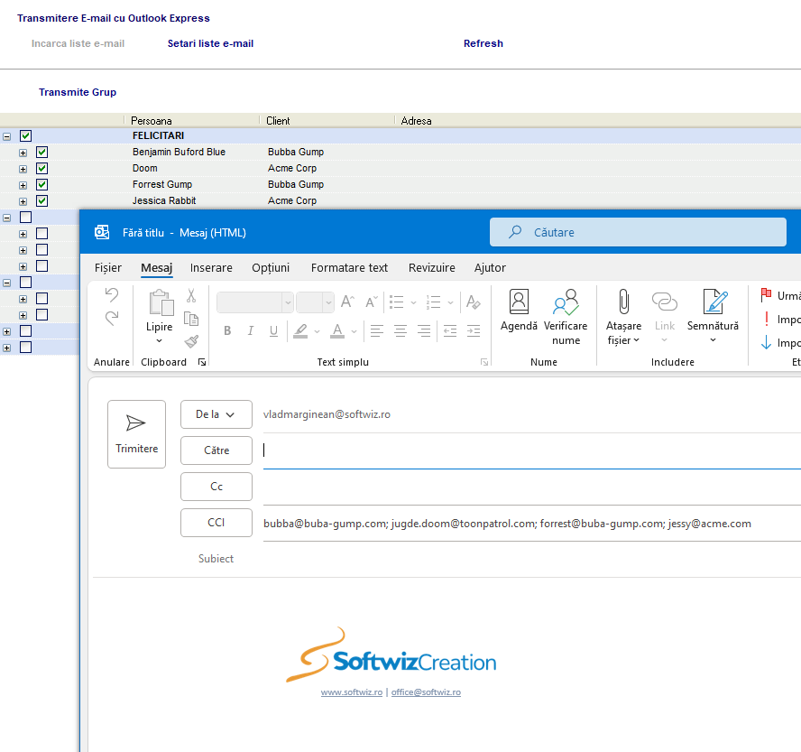
Task: Toggle the checkbox for Jessica Rabbit
Action: [x=41, y=201]
